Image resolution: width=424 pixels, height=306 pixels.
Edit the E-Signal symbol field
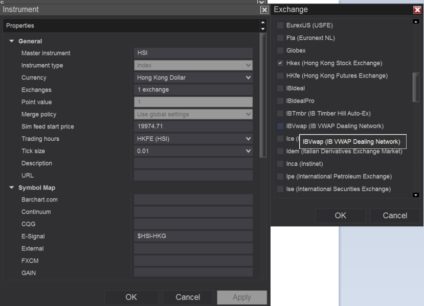click(x=193, y=236)
